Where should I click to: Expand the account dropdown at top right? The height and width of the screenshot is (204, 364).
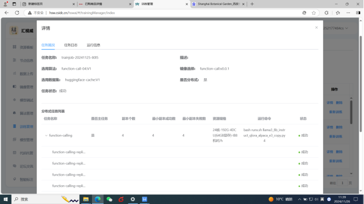[x=336, y=28]
